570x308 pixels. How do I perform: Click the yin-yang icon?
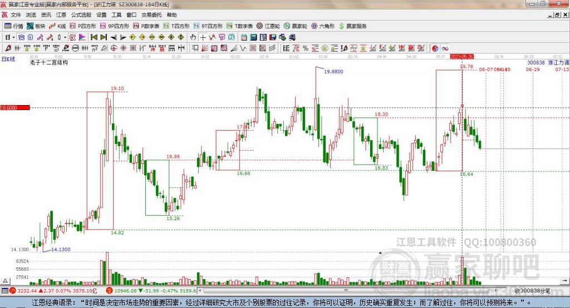435,48
